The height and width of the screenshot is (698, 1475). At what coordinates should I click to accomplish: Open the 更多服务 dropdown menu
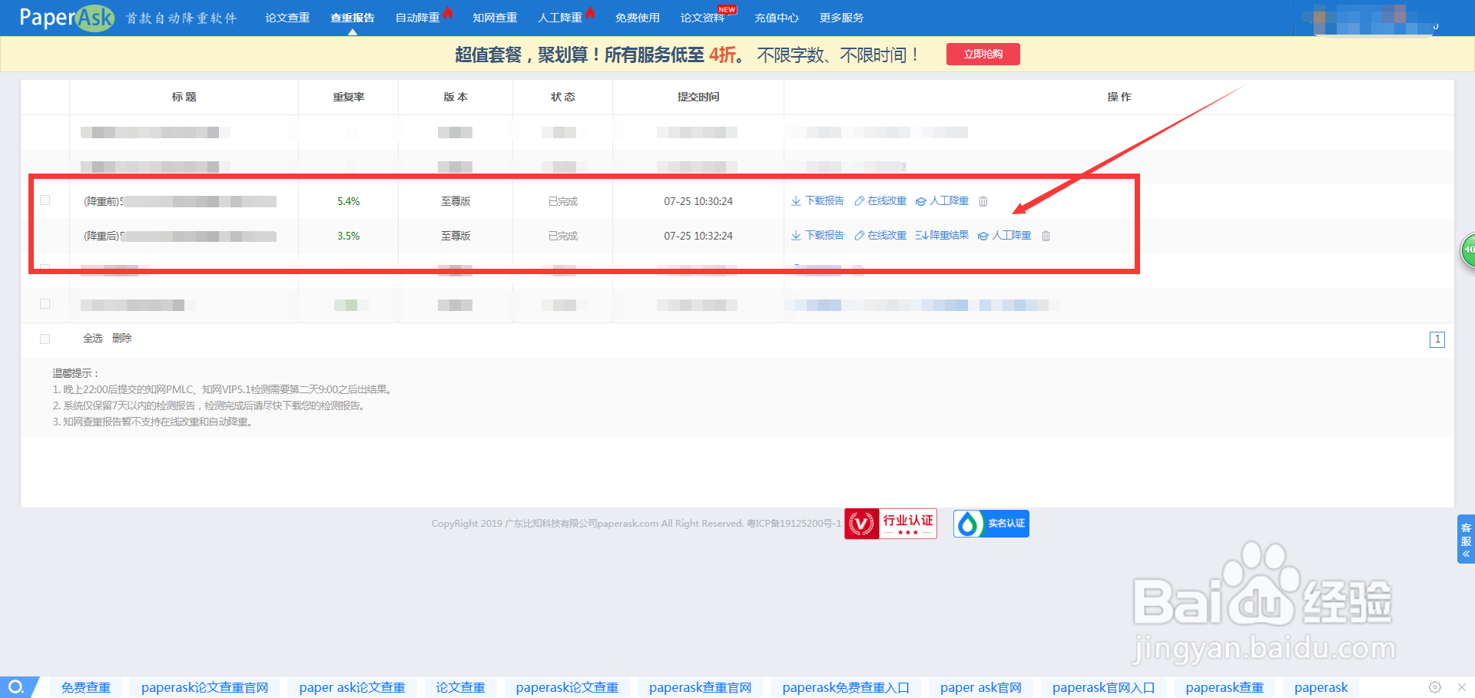pyautogui.click(x=844, y=17)
